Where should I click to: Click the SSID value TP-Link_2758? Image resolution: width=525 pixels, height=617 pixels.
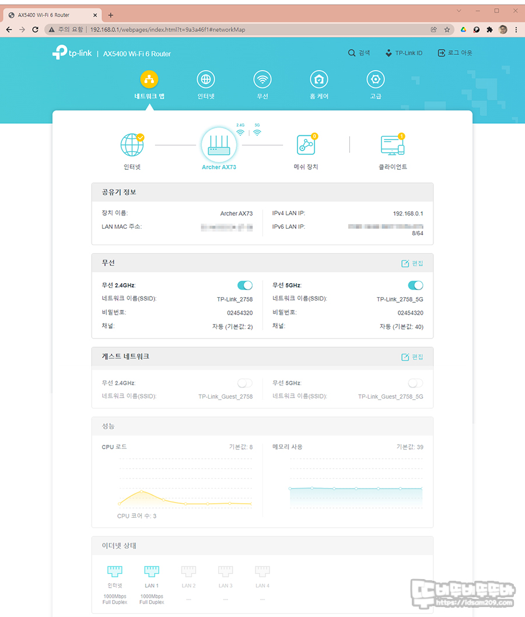click(235, 299)
